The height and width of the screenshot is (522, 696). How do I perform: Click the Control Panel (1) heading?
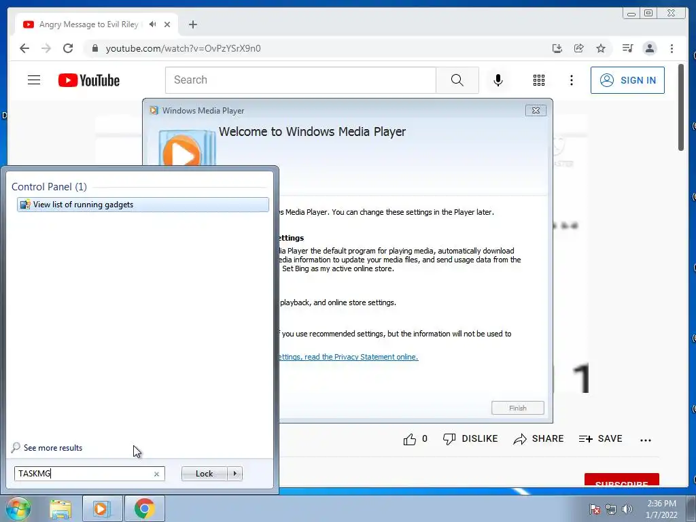49,187
